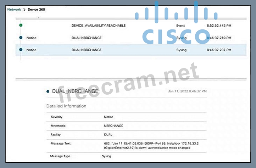Viewport: 256px width, 168px height.
Task: Click the 8:52:52.443 PM timestamp
Action: 219,26
